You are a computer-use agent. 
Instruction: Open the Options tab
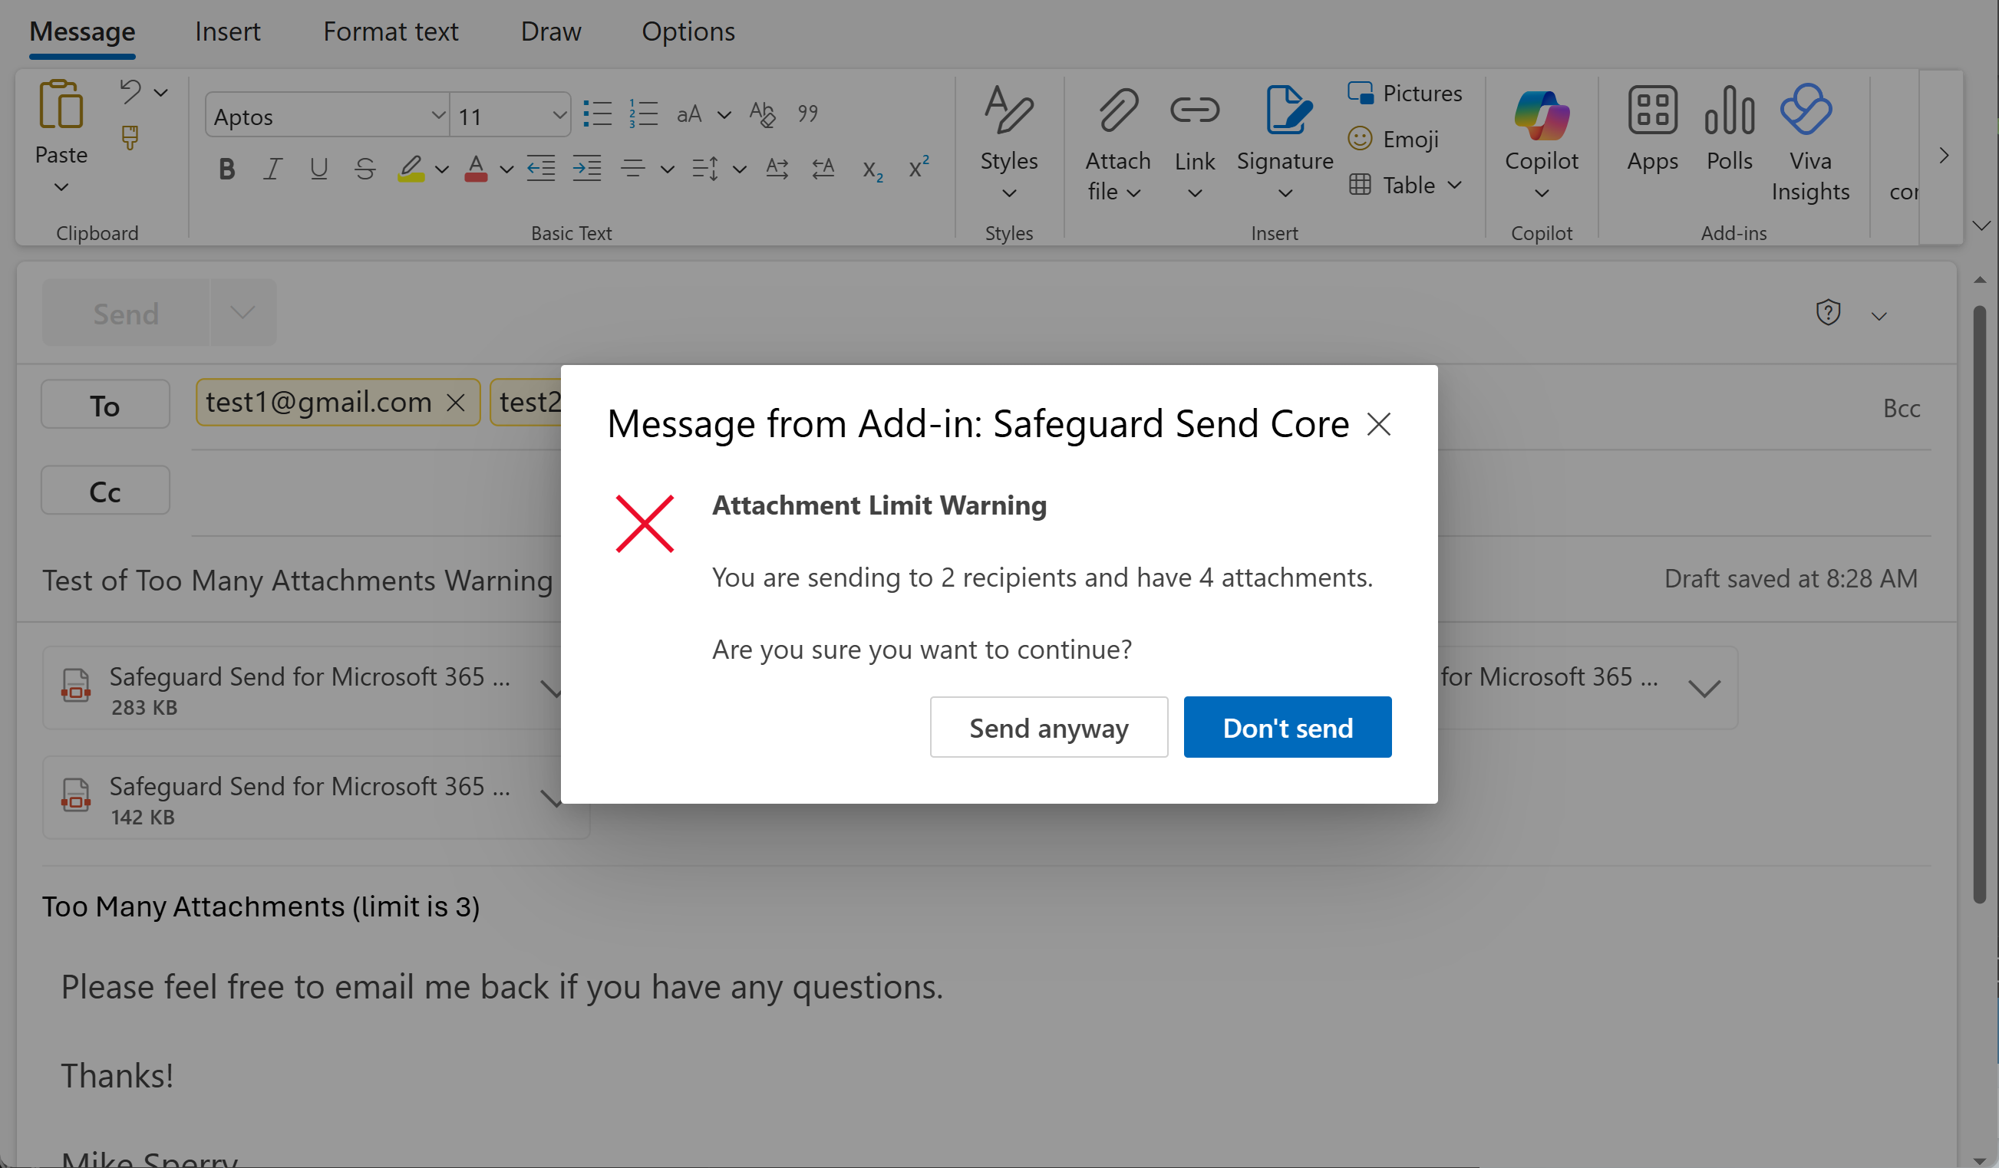point(688,31)
